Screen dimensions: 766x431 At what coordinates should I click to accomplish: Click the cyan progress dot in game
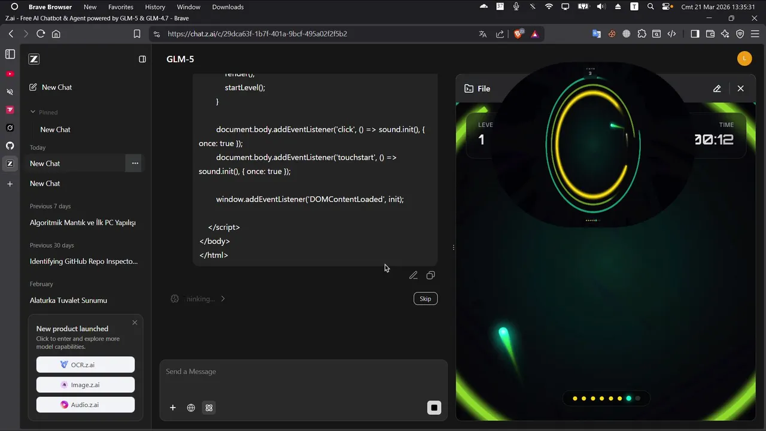[x=628, y=398]
